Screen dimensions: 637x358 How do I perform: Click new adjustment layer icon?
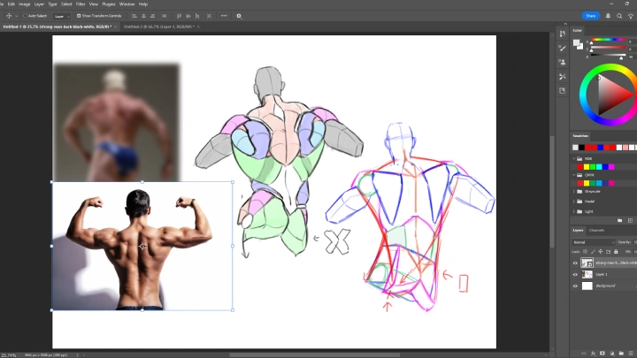click(612, 354)
